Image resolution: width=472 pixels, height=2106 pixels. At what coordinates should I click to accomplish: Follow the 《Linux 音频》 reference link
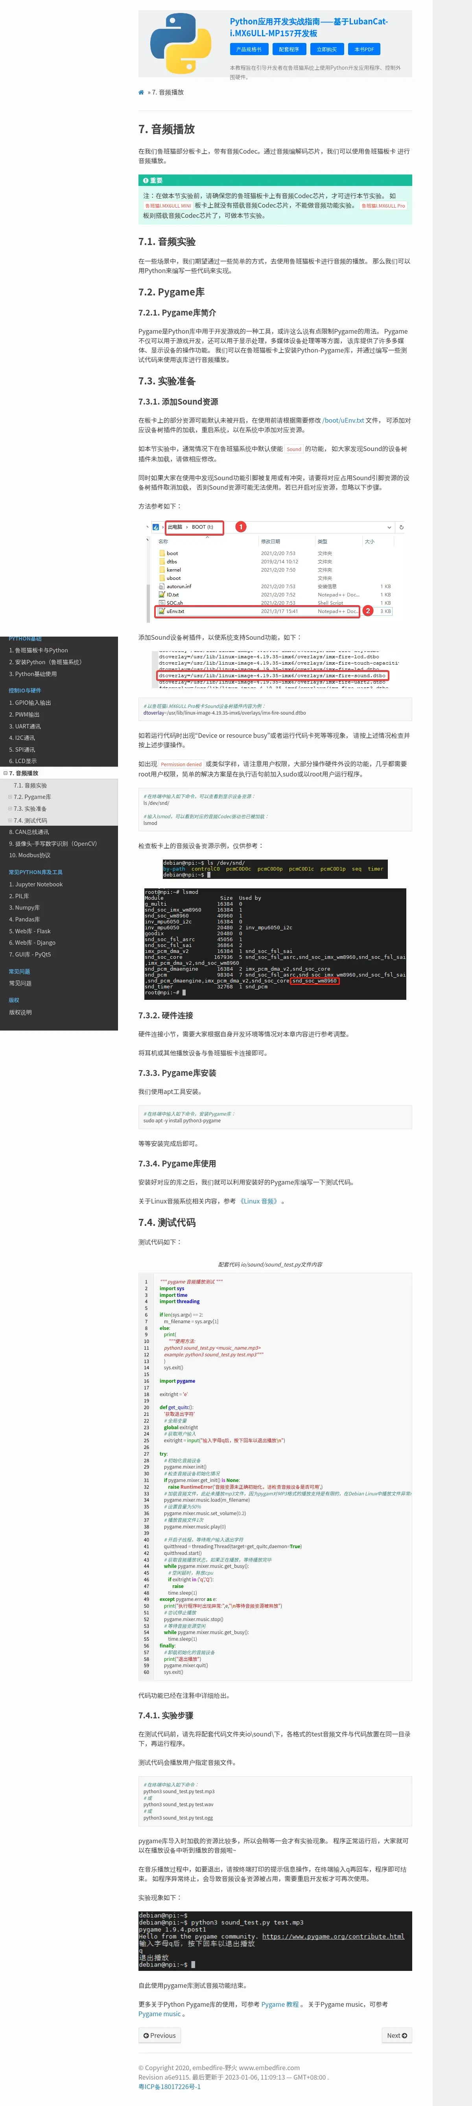pyautogui.click(x=259, y=1201)
